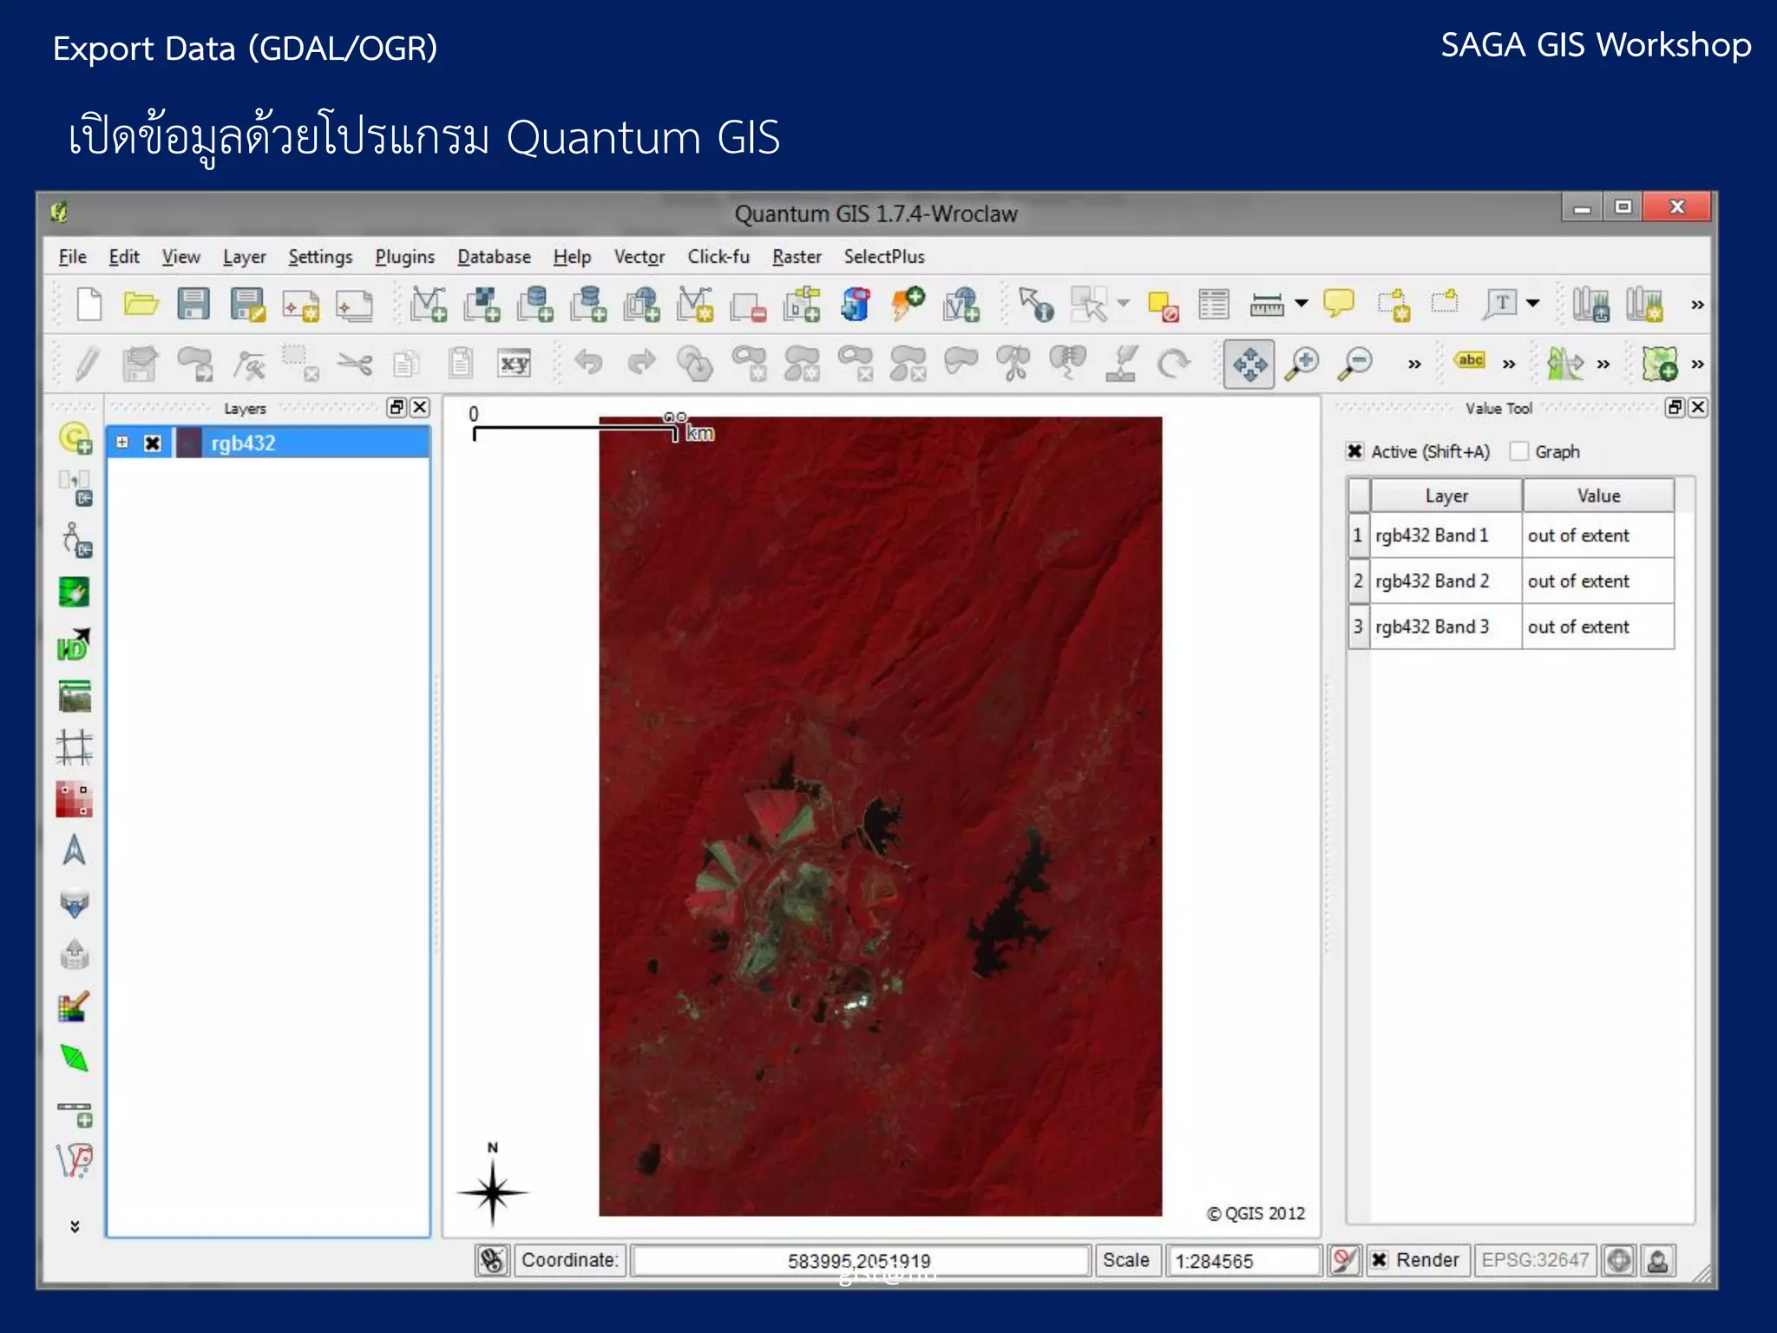Click the Layer column header
Image resolution: width=1777 pixels, height=1333 pixels.
[x=1446, y=496]
